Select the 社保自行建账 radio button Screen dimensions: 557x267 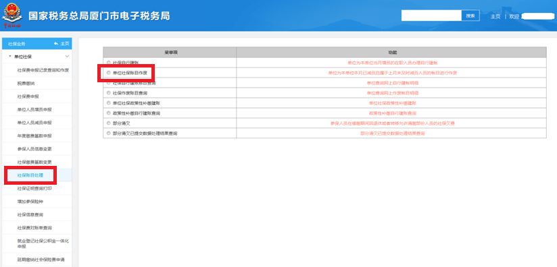[x=109, y=62]
